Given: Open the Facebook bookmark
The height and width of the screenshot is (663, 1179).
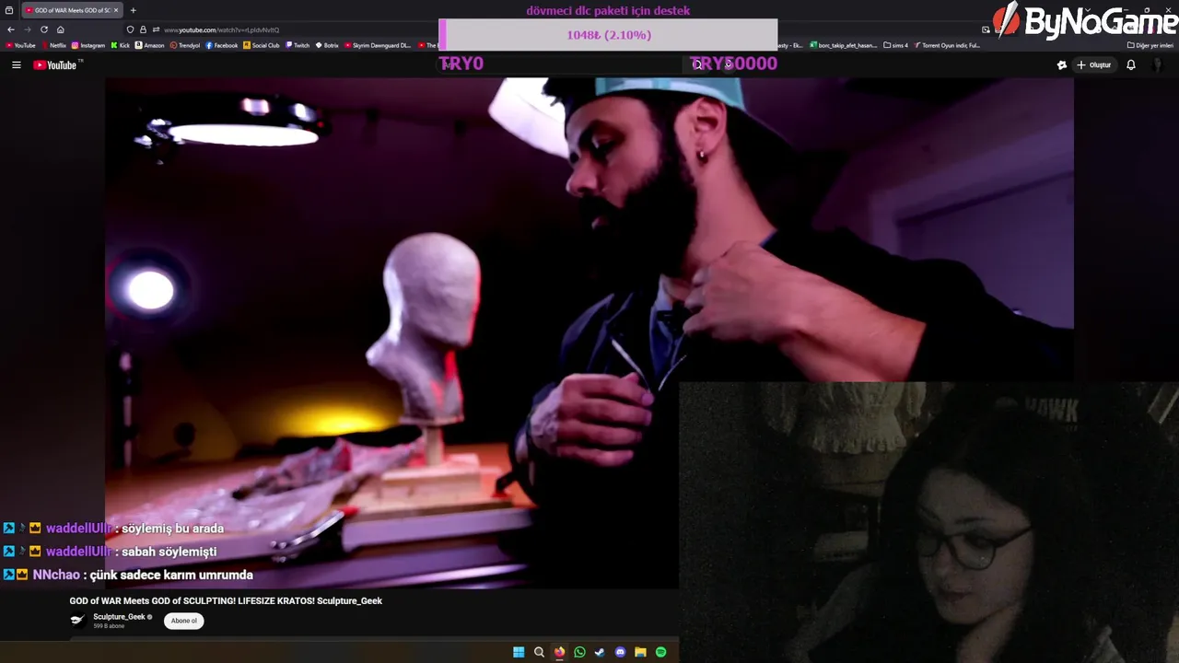Looking at the screenshot, I should 222,45.
